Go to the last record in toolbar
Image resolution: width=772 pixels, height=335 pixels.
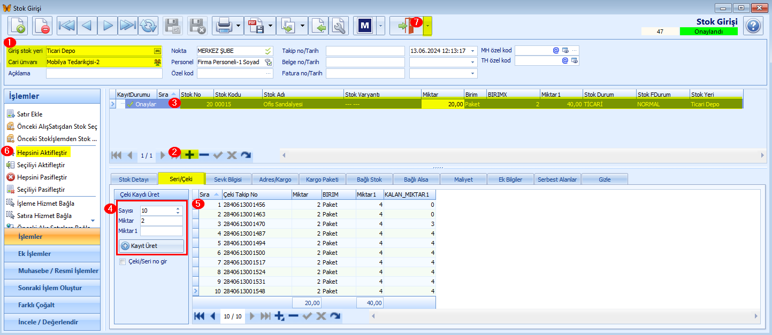coord(128,26)
